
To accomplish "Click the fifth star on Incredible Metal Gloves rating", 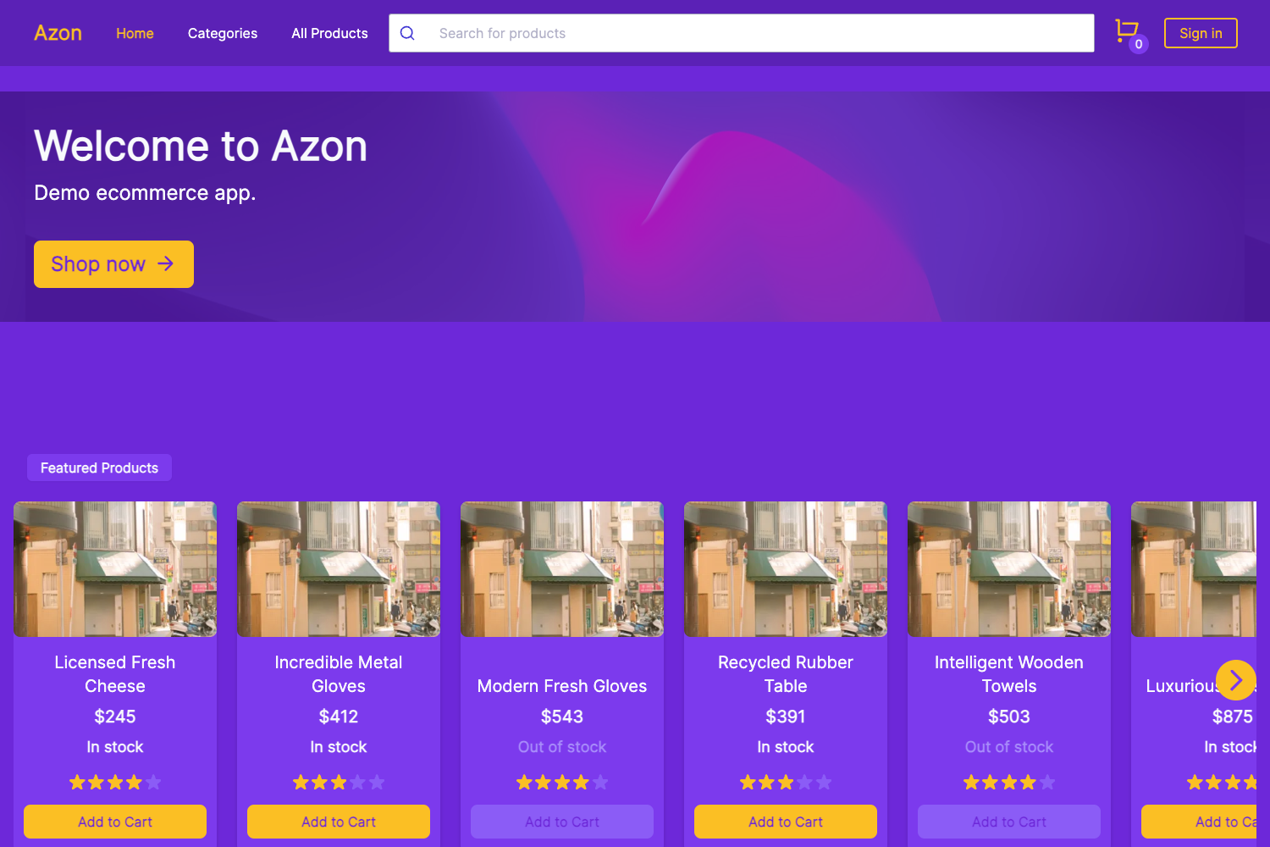I will click(377, 782).
